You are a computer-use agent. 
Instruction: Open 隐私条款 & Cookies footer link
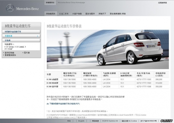129,121
